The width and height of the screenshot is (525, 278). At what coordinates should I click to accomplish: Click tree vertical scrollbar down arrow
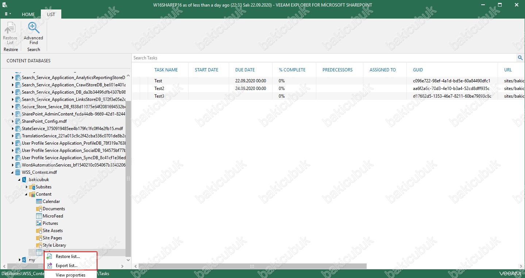[x=128, y=260]
